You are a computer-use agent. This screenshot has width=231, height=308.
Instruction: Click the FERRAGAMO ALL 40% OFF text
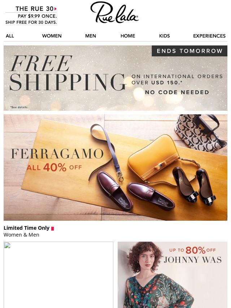pos(57,159)
